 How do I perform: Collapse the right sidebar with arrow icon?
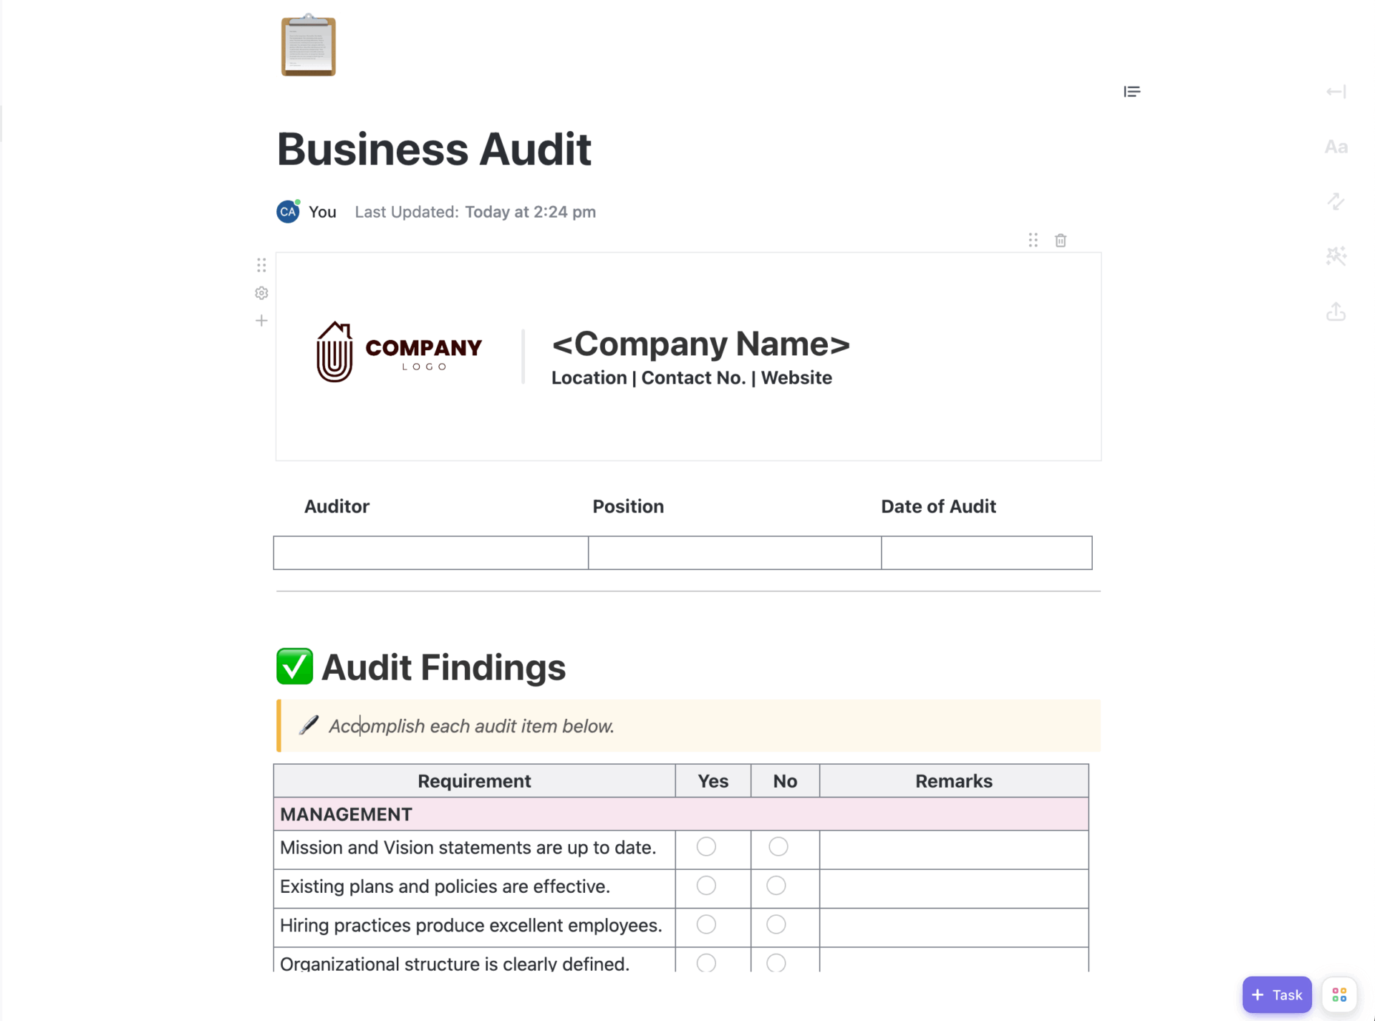(x=1335, y=92)
